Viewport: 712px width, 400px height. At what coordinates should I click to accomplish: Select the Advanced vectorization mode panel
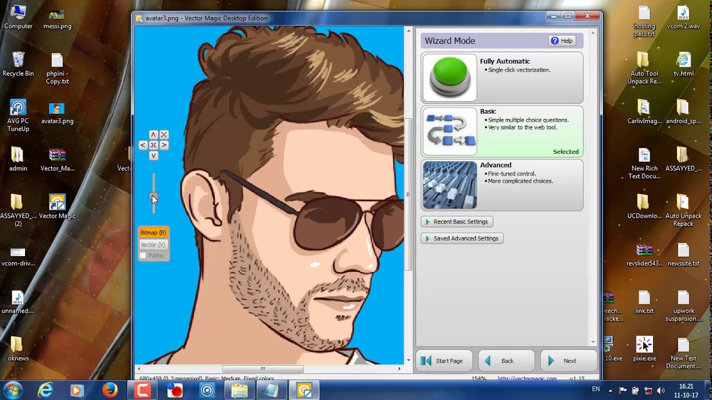(x=528, y=184)
